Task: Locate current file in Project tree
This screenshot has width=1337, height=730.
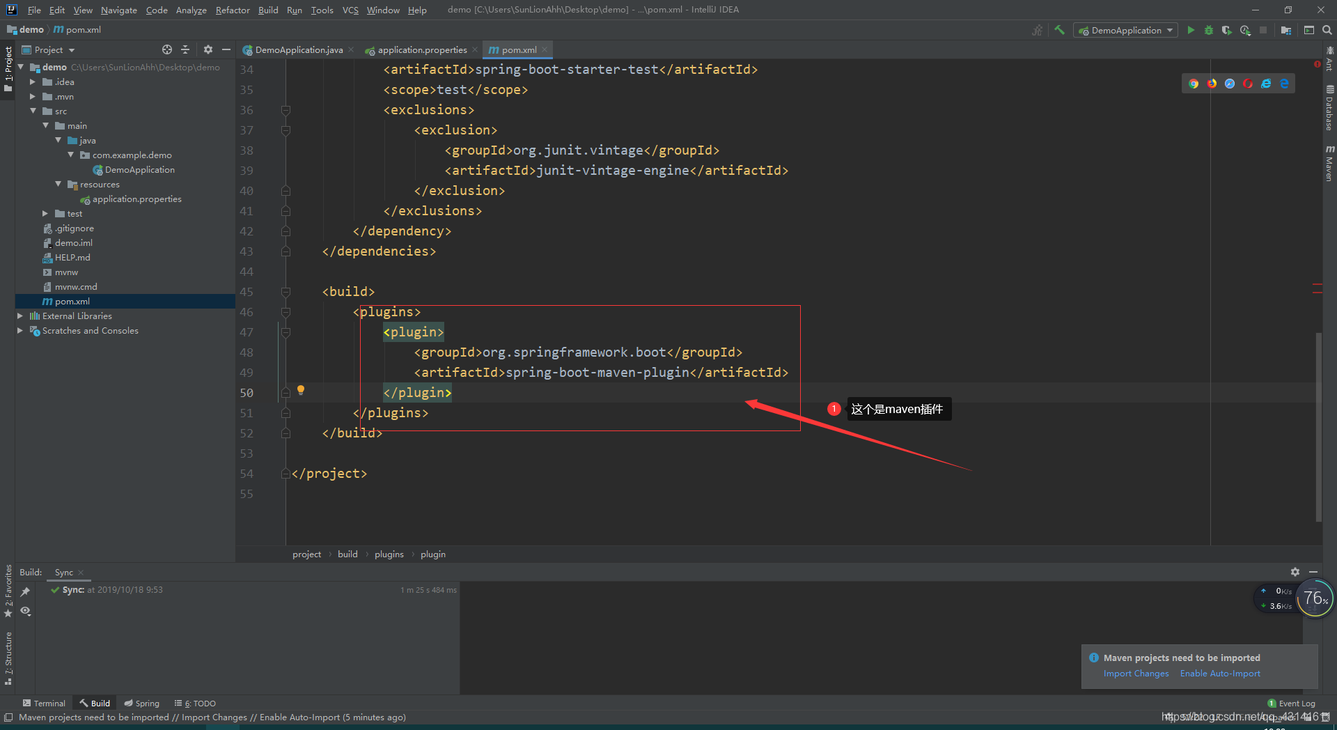Action: 167,49
